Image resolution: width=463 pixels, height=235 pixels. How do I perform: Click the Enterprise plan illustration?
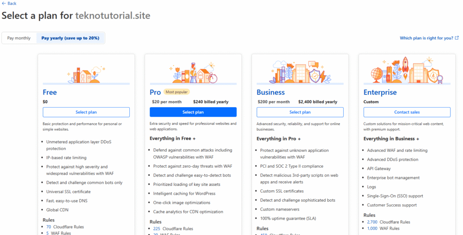pos(407,70)
